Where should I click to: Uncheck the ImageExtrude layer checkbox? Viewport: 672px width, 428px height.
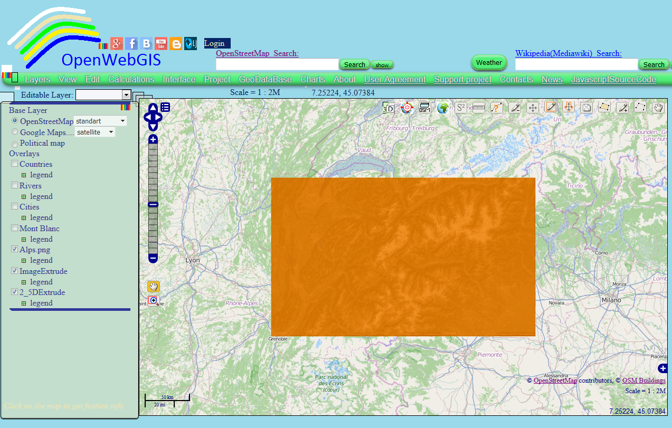[15, 271]
